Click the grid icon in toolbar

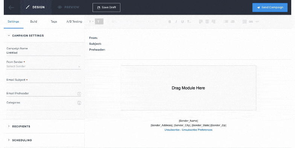click(245, 22)
